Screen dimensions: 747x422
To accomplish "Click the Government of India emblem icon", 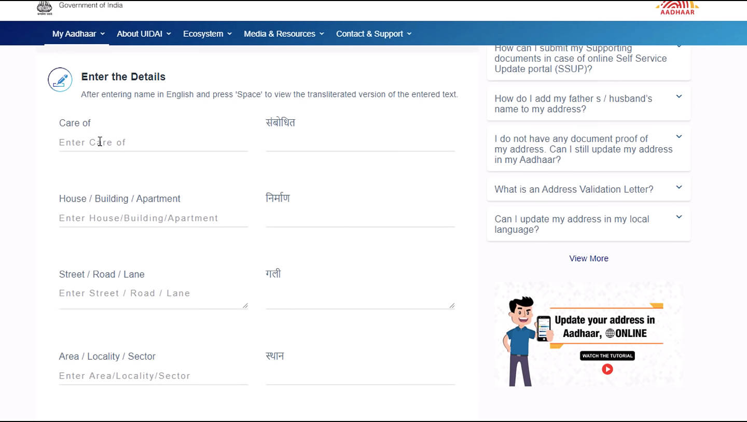I will [x=45, y=8].
